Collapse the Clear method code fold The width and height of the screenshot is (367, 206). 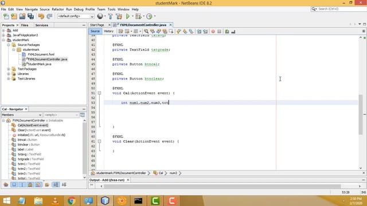[x=99, y=141]
